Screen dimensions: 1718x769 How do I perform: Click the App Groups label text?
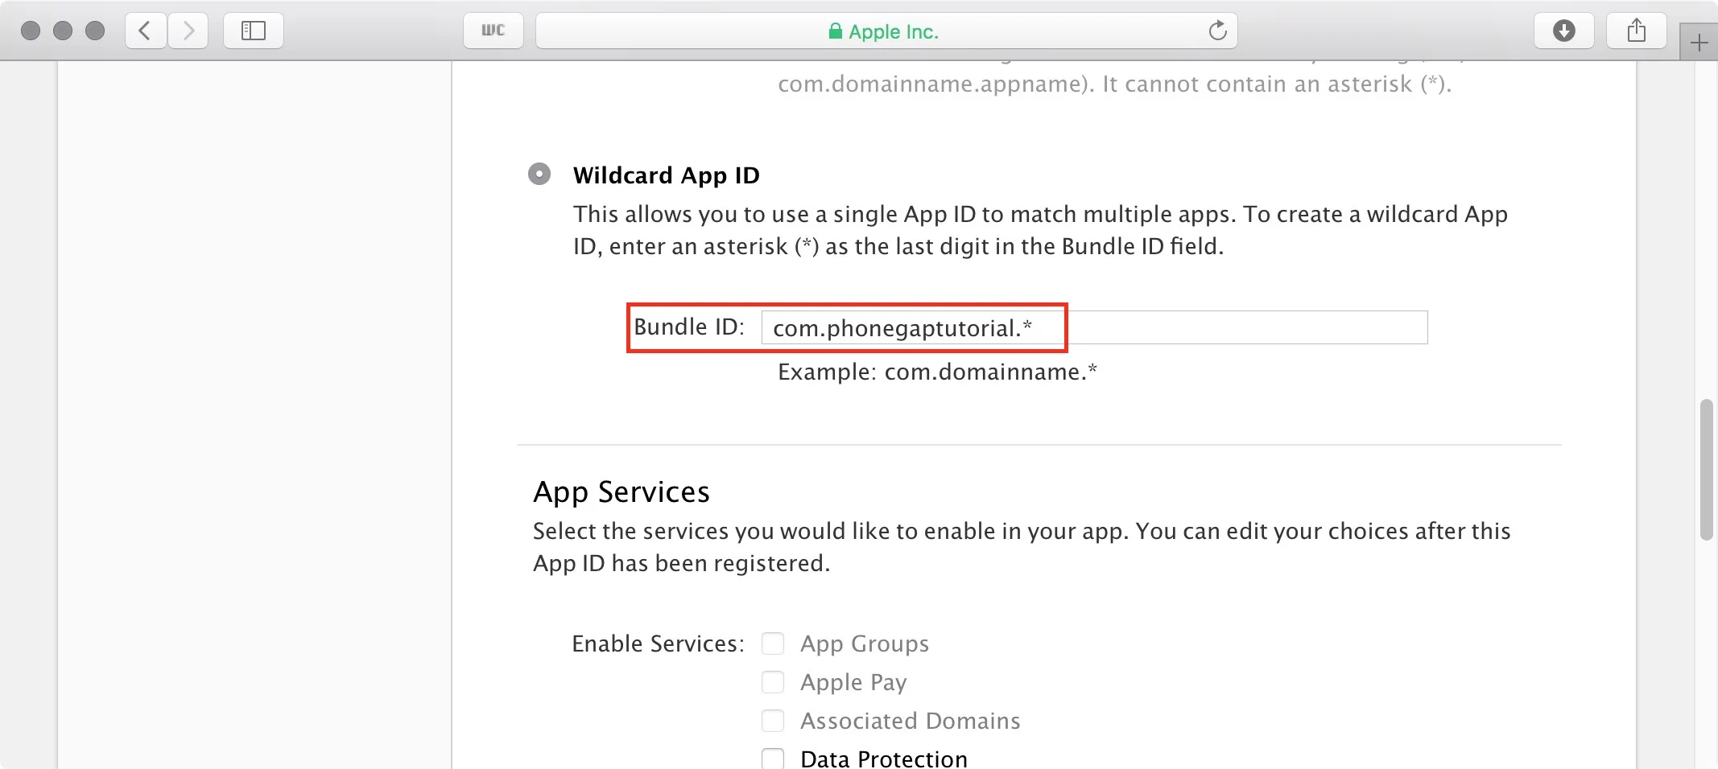[865, 644]
